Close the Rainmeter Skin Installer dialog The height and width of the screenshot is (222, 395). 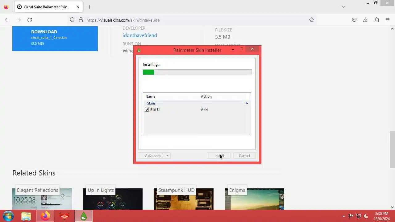pyautogui.click(x=252, y=49)
